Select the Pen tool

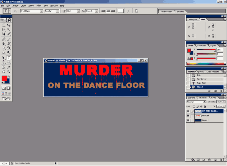(x=3, y=62)
